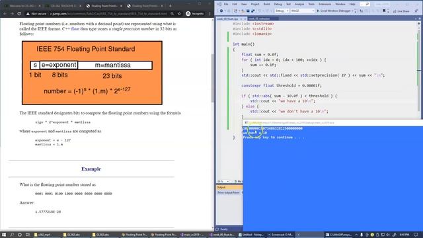Open the Debug configuration dropdown
423x238 pixels.
tap(282, 11)
